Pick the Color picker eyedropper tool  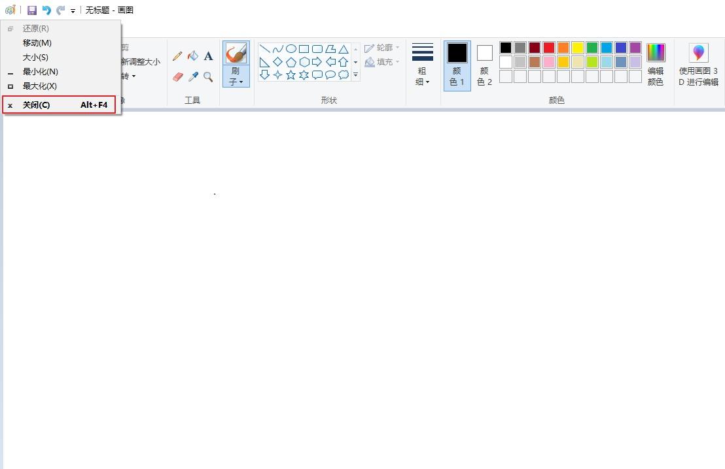click(x=193, y=76)
